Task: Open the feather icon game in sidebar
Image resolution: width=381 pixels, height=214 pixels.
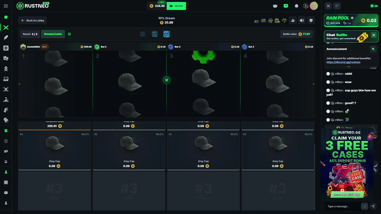Action: (x=6, y=38)
